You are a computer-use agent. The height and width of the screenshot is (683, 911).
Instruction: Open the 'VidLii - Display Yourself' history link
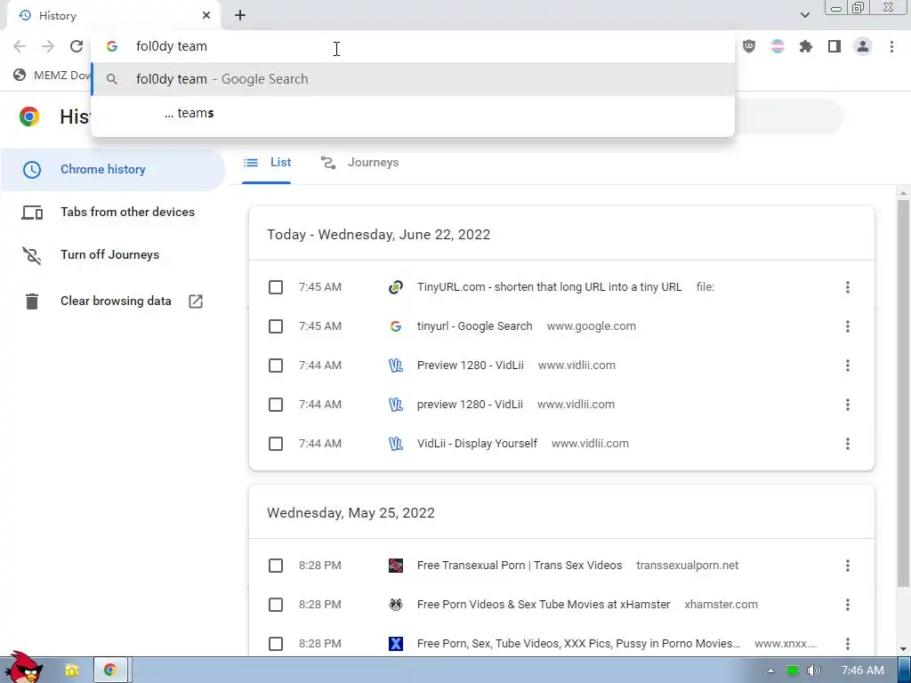point(477,444)
